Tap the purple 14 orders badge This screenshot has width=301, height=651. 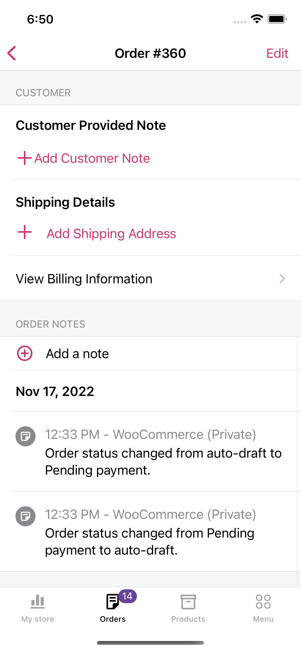pyautogui.click(x=127, y=596)
